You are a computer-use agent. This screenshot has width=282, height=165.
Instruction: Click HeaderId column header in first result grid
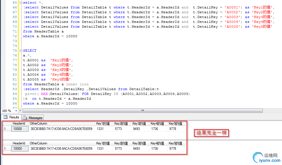tap(20, 123)
